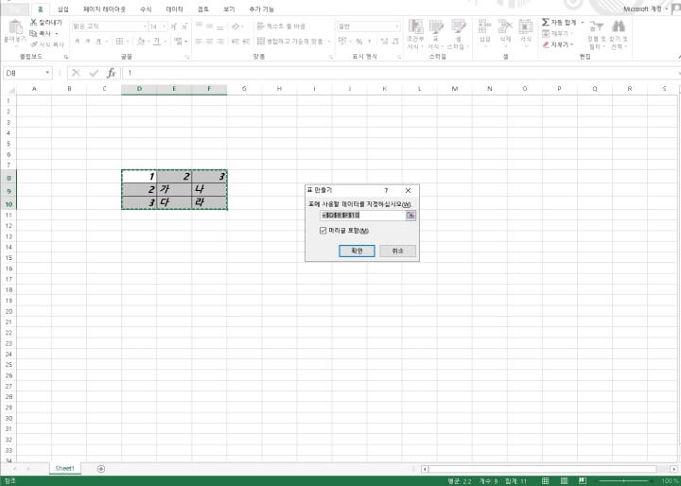The width and height of the screenshot is (681, 486).
Task: Open the Insert (삽입) ribbon tab
Action: [63, 9]
